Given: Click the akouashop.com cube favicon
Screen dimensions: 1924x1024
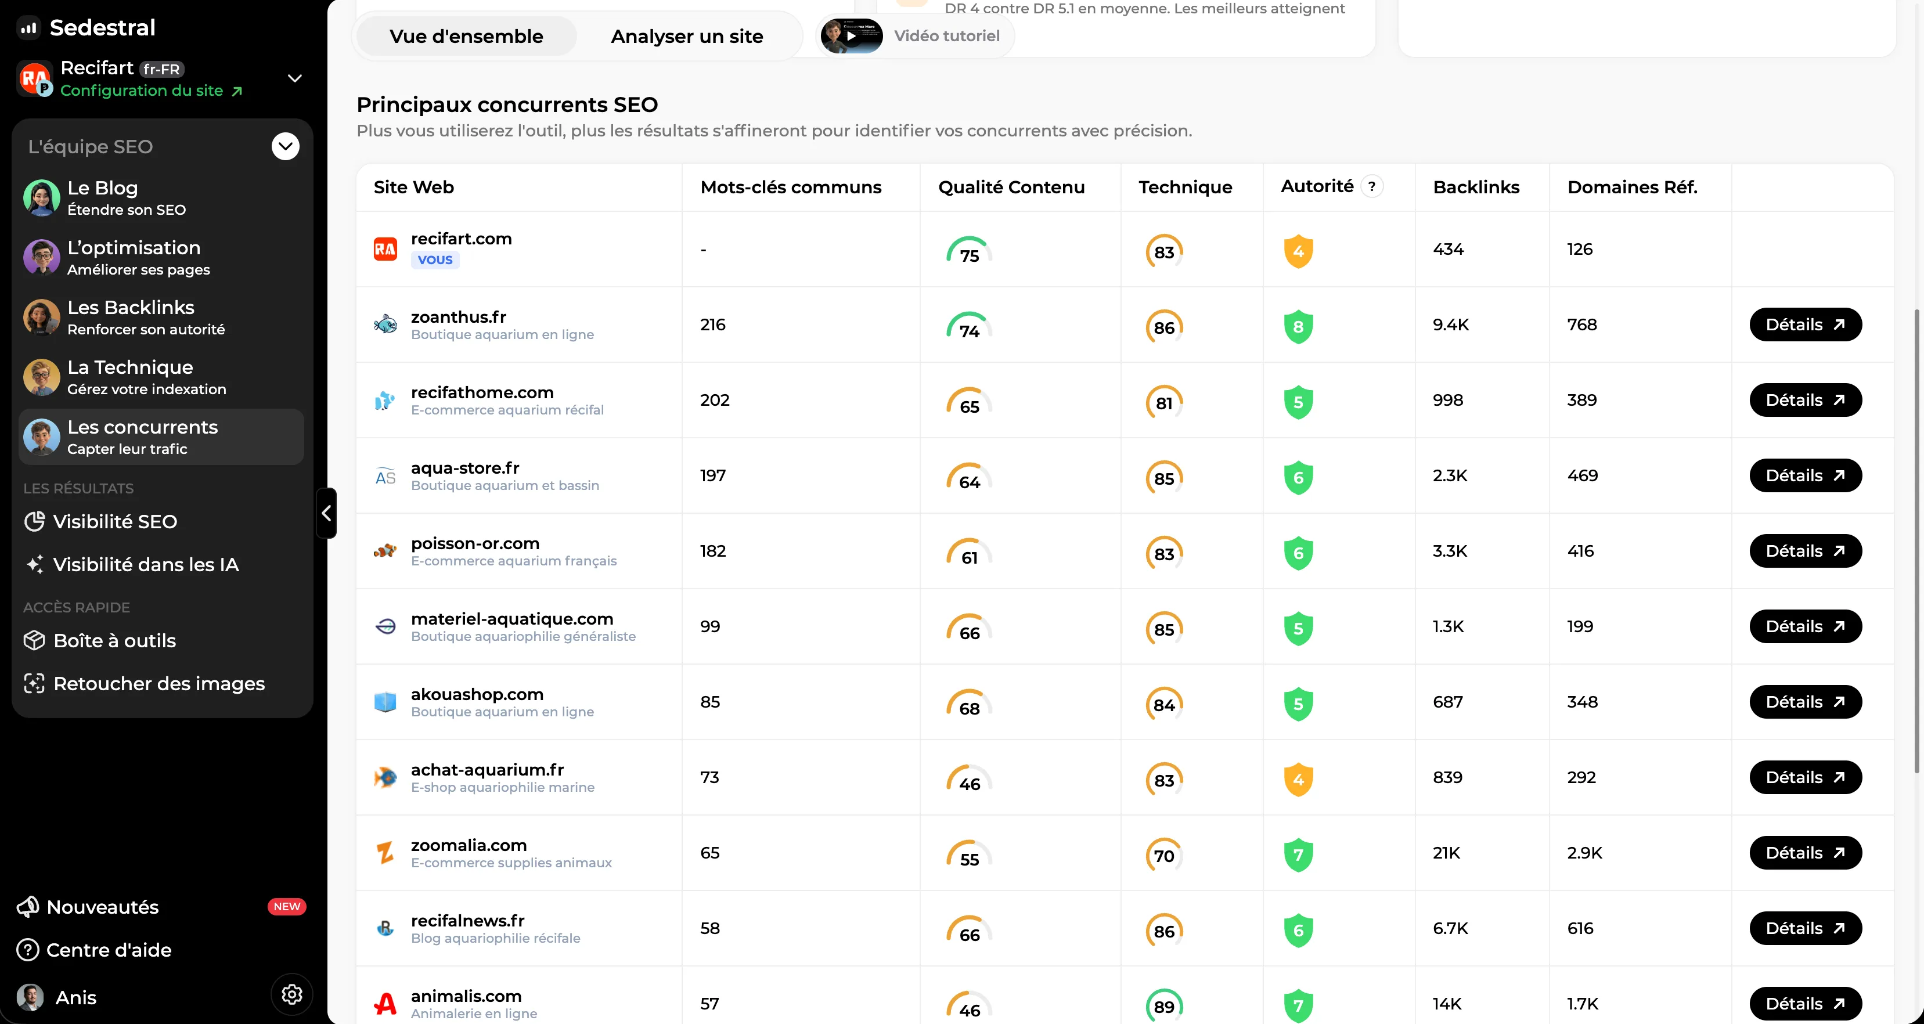Looking at the screenshot, I should [x=385, y=702].
